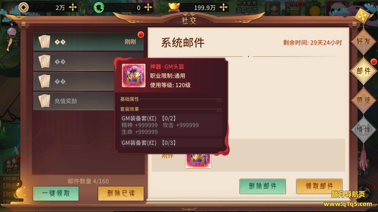Select the newest mail marked 刚刚
The width and height of the screenshot is (378, 212).
pyautogui.click(x=88, y=42)
